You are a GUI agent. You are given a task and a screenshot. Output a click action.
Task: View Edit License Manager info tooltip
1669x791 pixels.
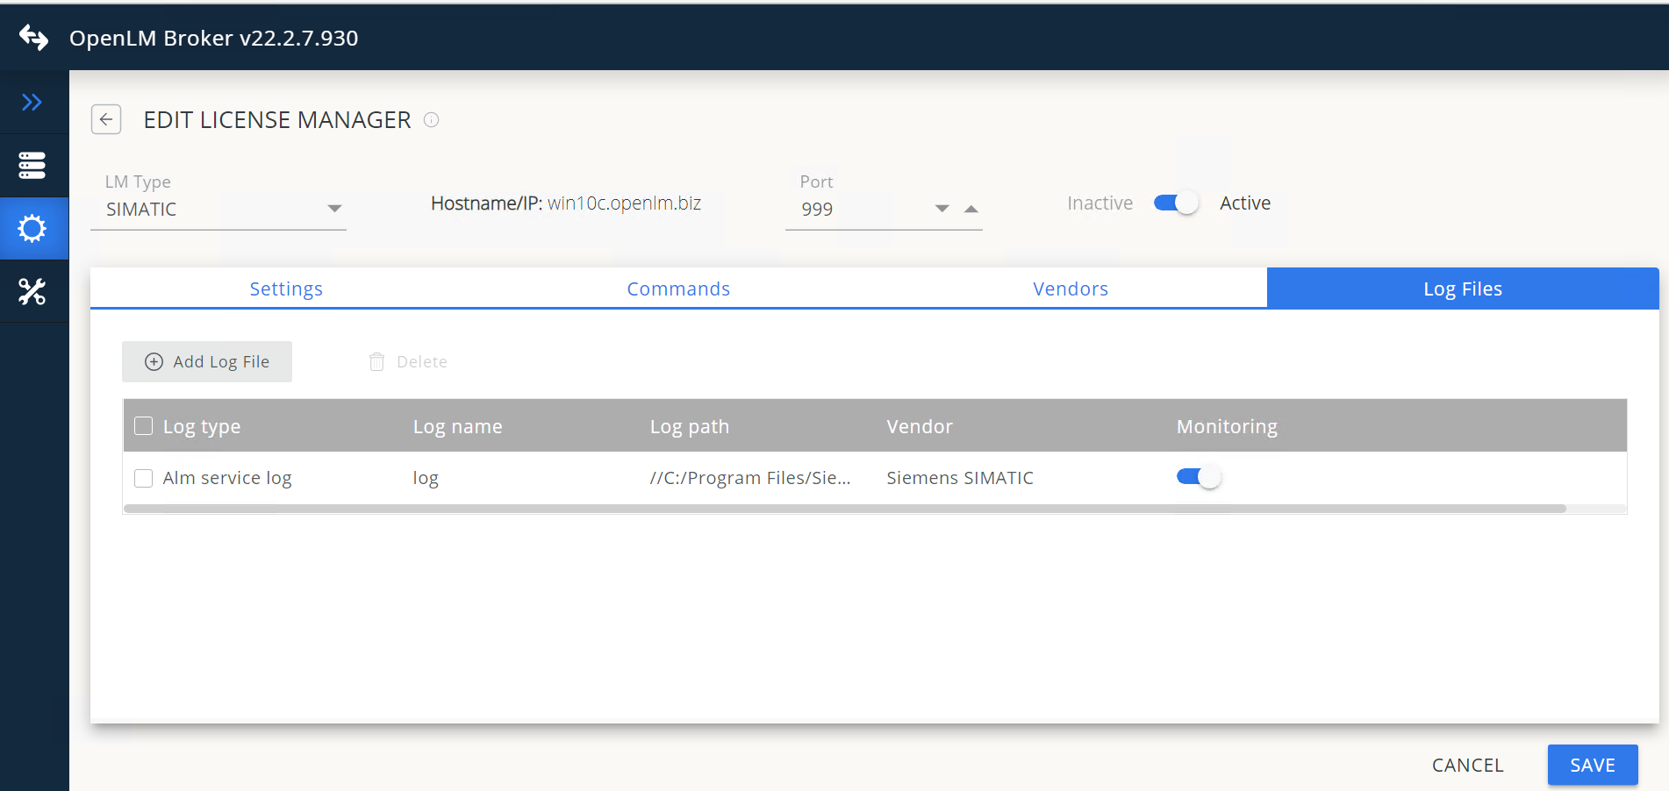tap(431, 120)
